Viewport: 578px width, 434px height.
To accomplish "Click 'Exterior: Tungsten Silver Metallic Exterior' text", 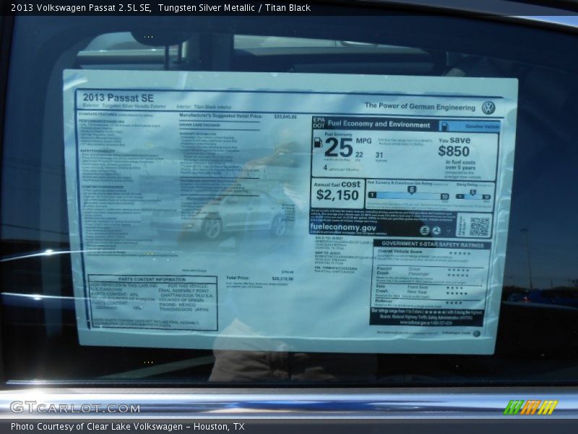I will [x=124, y=106].
